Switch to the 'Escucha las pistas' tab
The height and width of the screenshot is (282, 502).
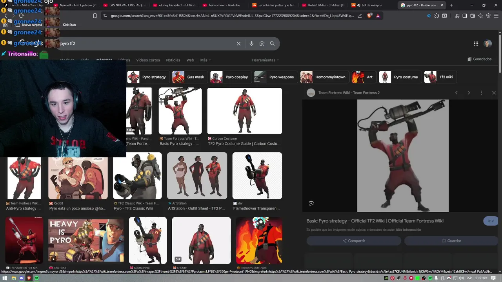click(x=274, y=5)
